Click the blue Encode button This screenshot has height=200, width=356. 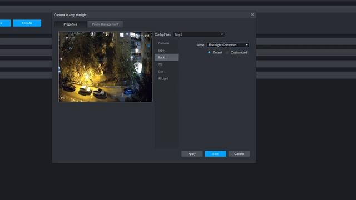click(x=27, y=23)
